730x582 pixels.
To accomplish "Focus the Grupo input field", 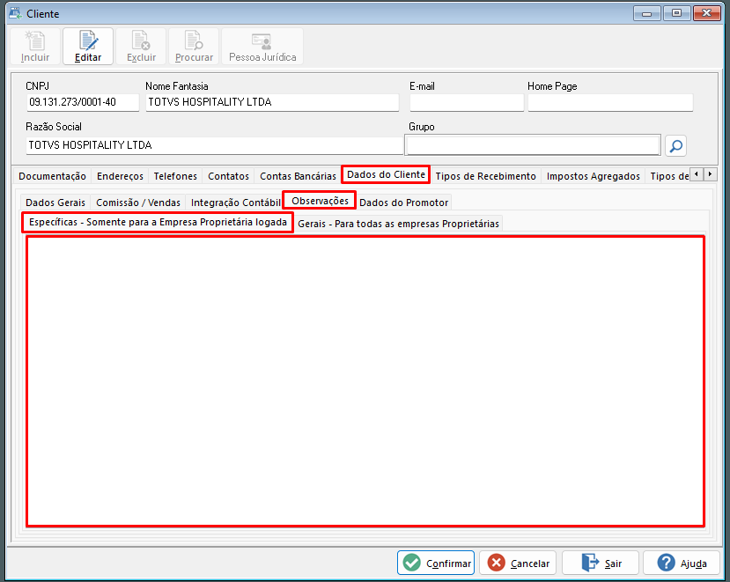I will click(533, 145).
